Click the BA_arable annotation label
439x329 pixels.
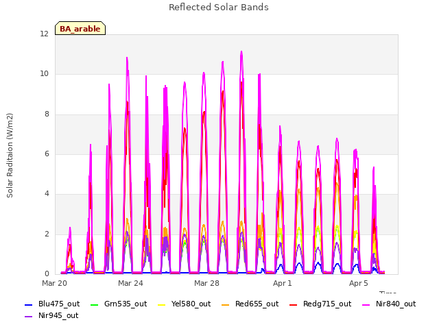[80, 28]
